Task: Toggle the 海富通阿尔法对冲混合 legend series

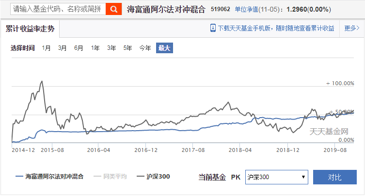Action: (x=49, y=177)
